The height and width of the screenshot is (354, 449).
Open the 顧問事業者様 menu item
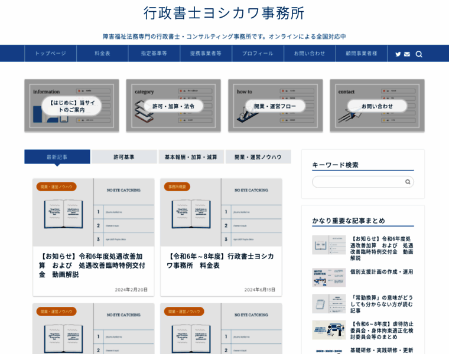pyautogui.click(x=362, y=53)
